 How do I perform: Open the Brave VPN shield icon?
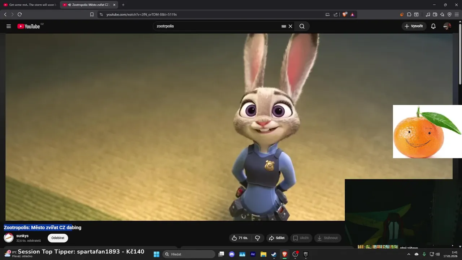449,14
